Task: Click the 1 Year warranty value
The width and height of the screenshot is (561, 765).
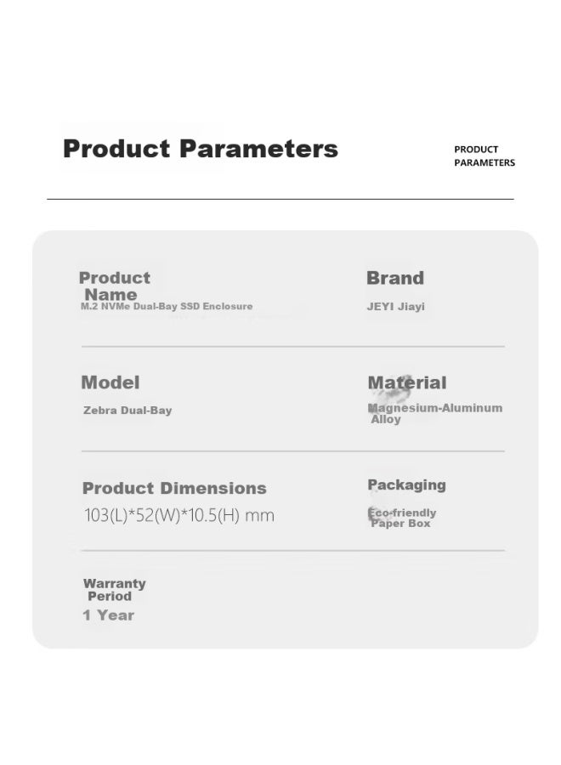Action: tap(108, 615)
